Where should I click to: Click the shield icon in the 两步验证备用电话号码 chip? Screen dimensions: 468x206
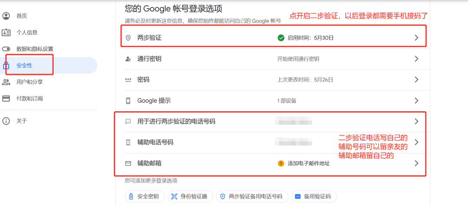click(x=222, y=196)
